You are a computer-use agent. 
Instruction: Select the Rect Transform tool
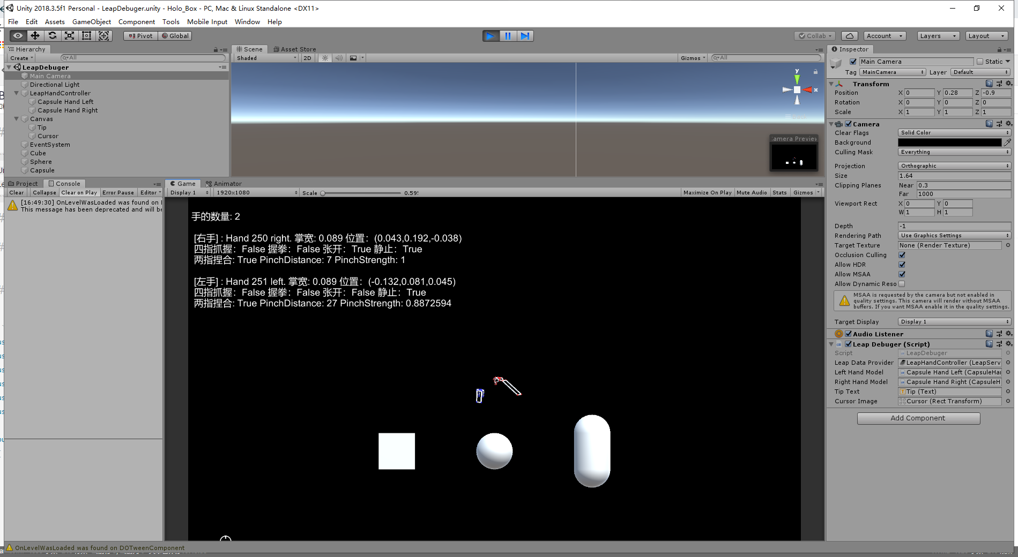[x=86, y=35]
